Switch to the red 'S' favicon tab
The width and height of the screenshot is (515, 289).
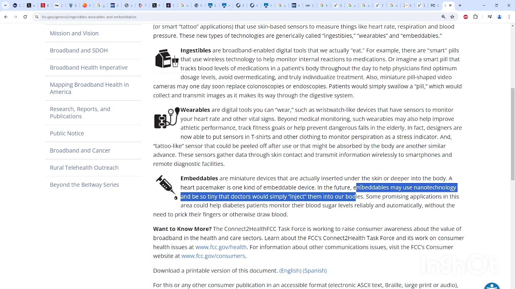43,6
